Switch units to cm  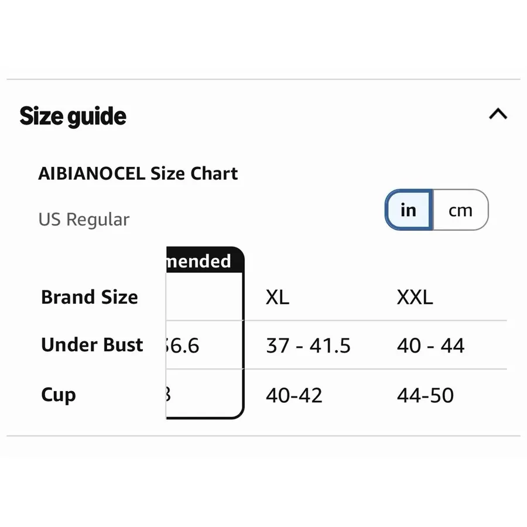pyautogui.click(x=460, y=210)
